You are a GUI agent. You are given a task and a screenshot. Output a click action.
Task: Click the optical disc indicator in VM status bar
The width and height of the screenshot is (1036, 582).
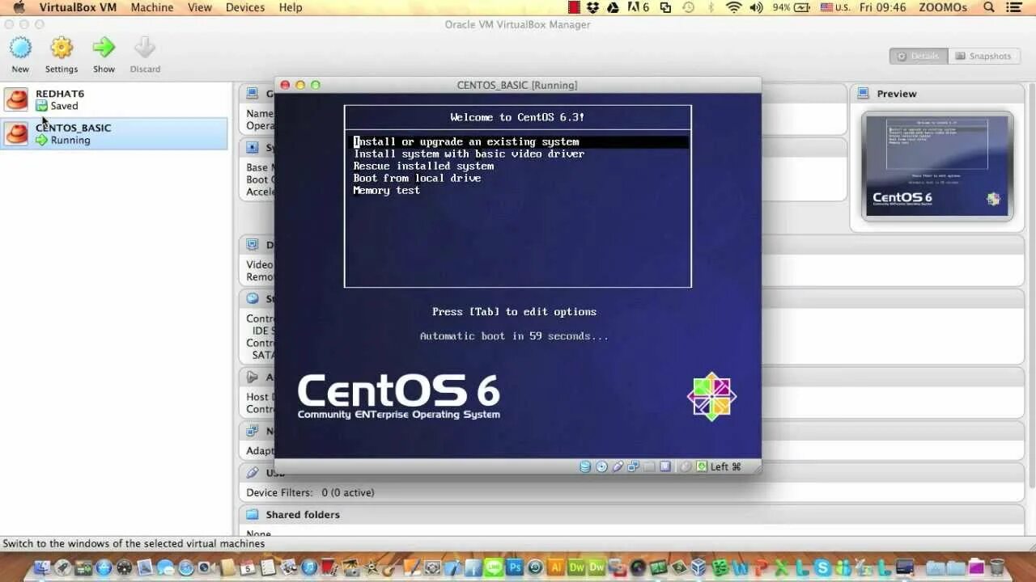(601, 466)
